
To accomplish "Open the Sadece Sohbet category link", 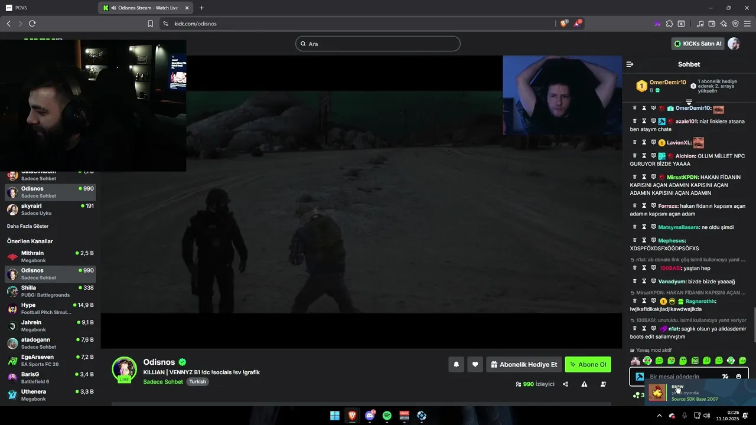I will pos(163,382).
